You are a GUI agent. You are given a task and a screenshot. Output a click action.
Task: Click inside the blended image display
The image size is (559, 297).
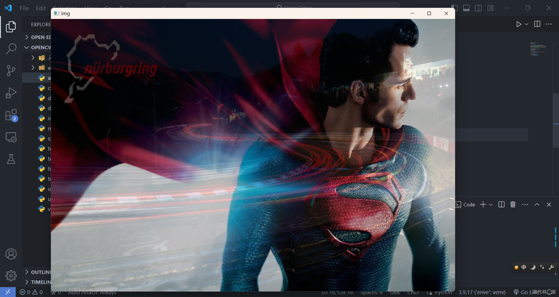point(253,155)
